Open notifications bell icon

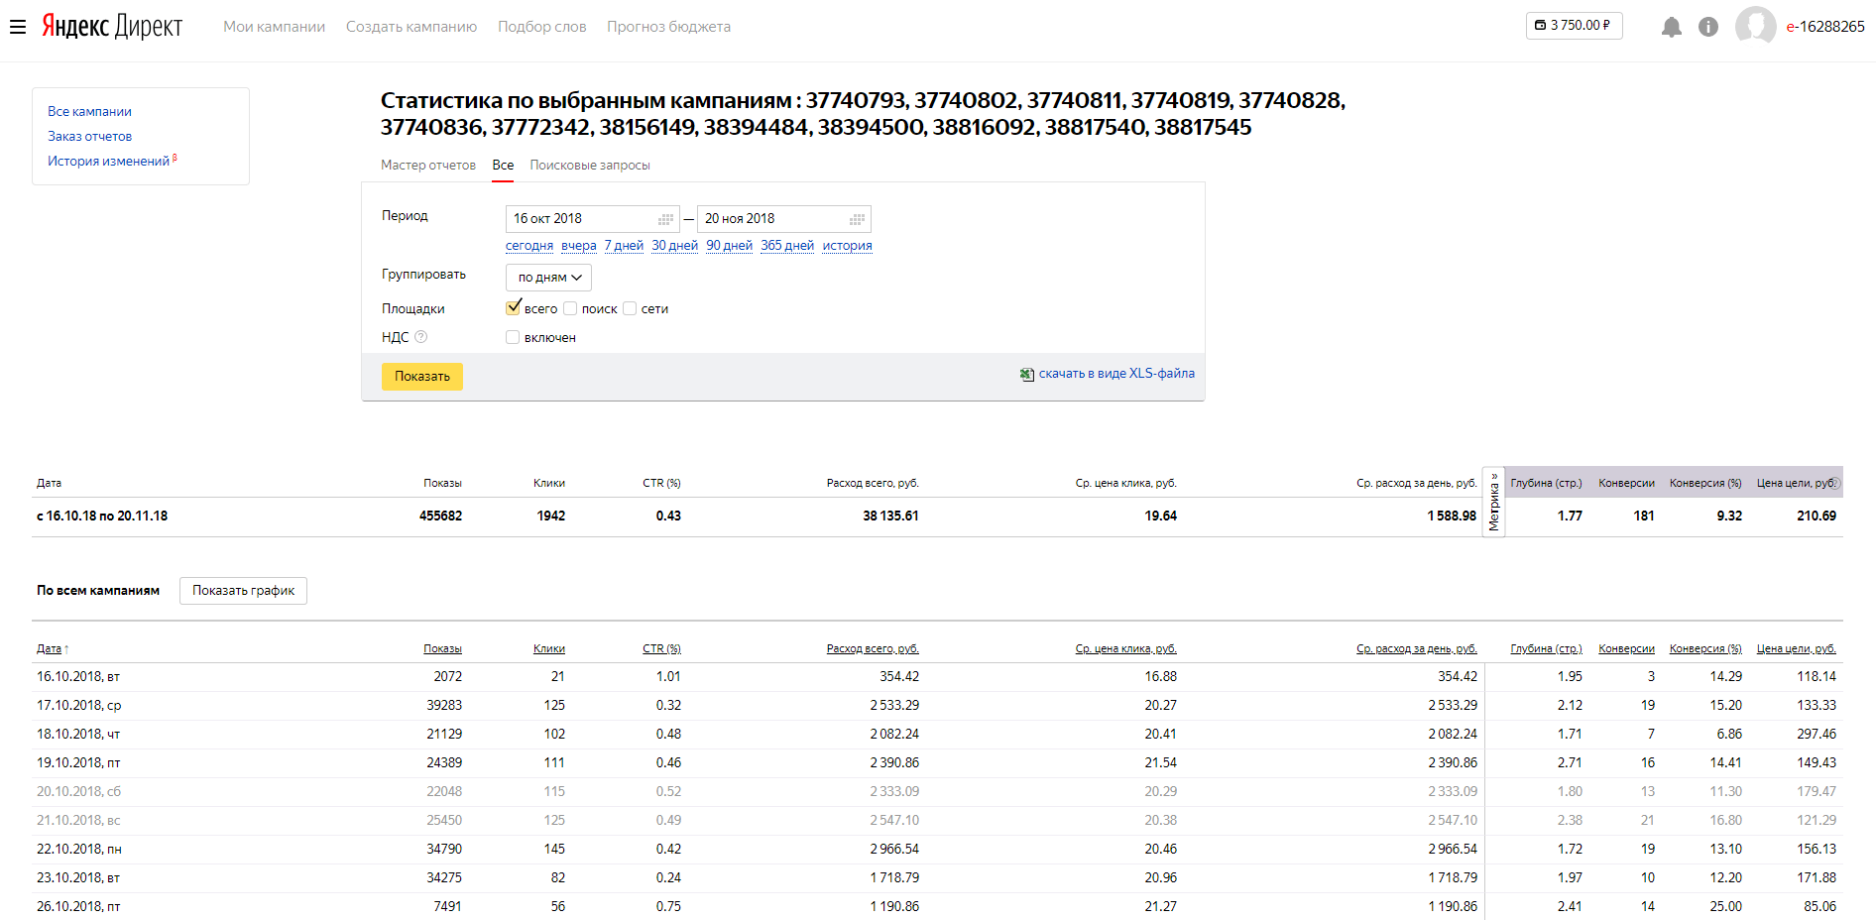[1672, 27]
